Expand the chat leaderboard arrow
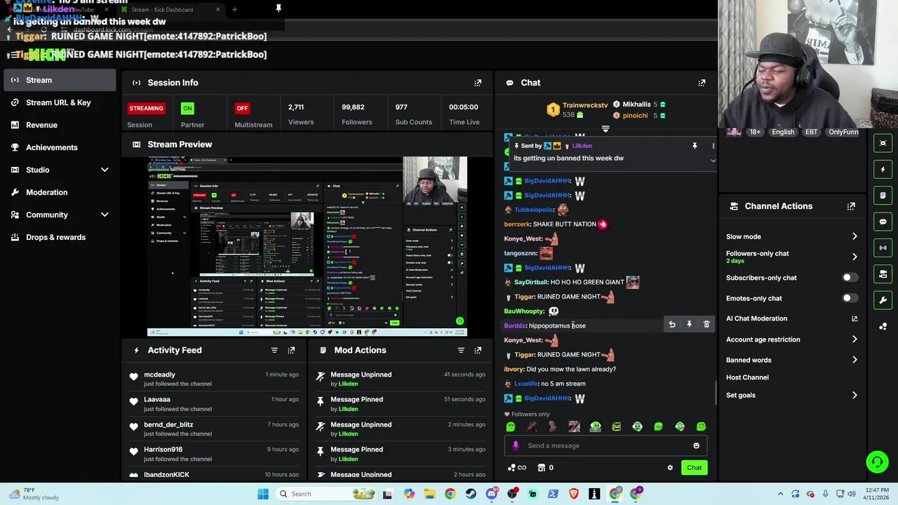 605,129
